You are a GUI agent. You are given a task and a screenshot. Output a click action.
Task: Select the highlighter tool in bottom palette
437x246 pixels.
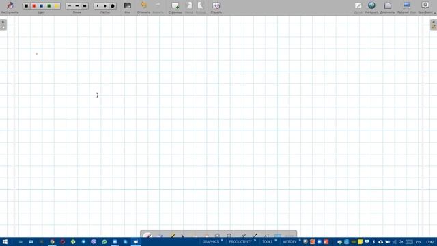coord(173,236)
